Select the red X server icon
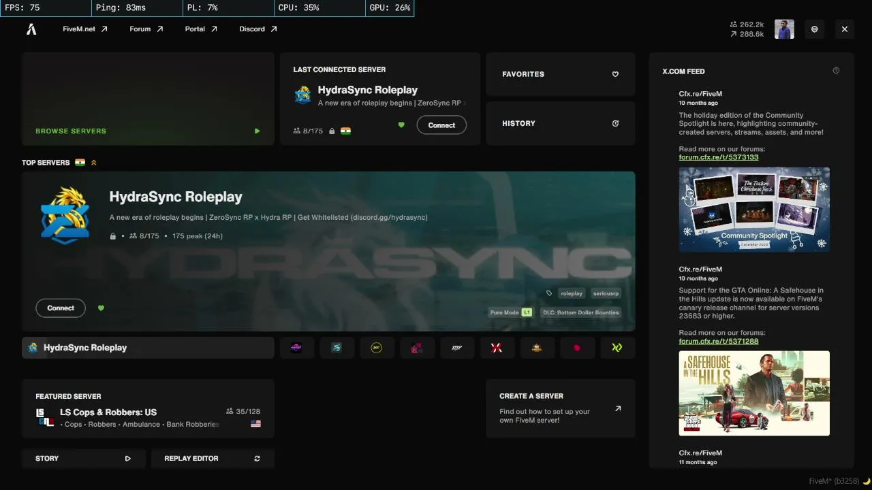The image size is (872, 490). click(x=497, y=348)
